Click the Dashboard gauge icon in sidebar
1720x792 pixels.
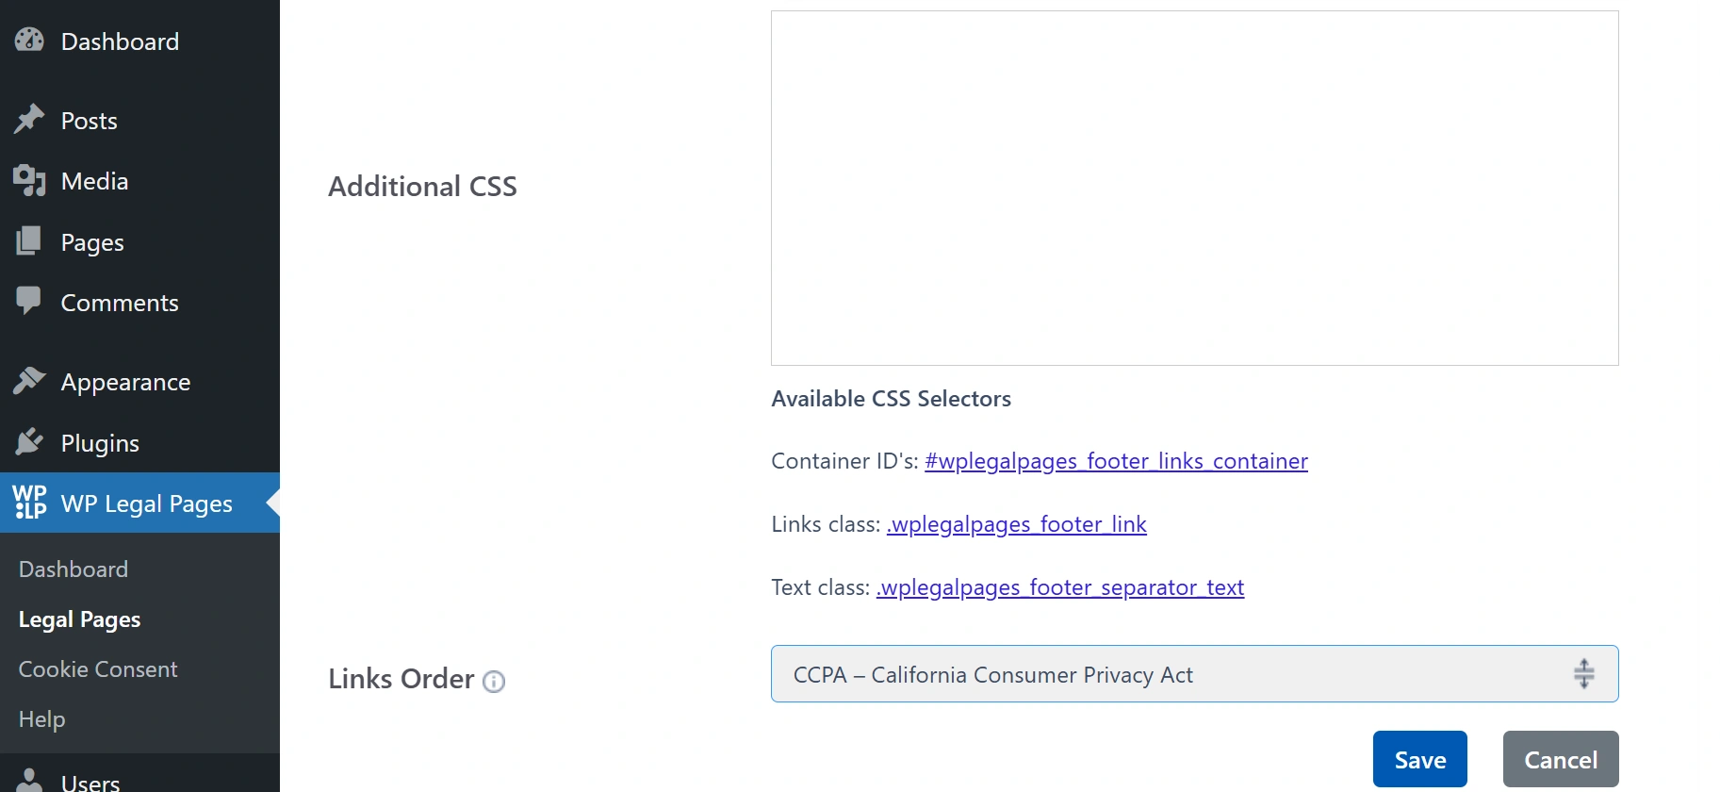coord(29,41)
